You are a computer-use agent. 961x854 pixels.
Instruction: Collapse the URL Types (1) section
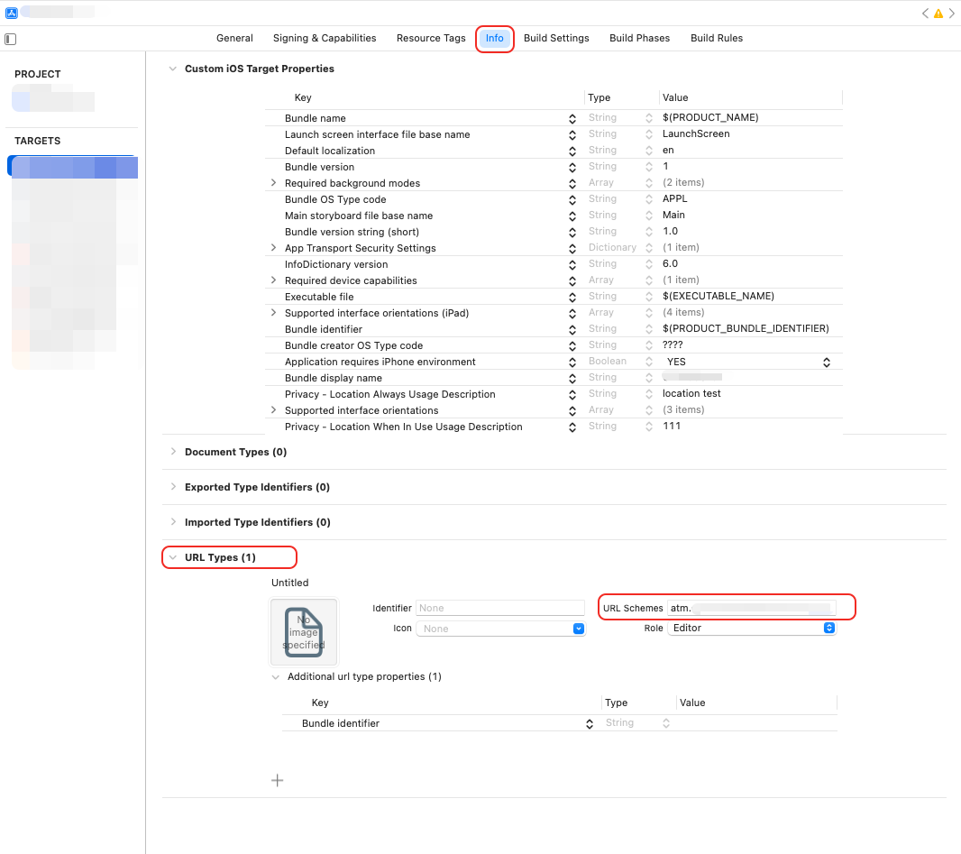click(x=173, y=557)
